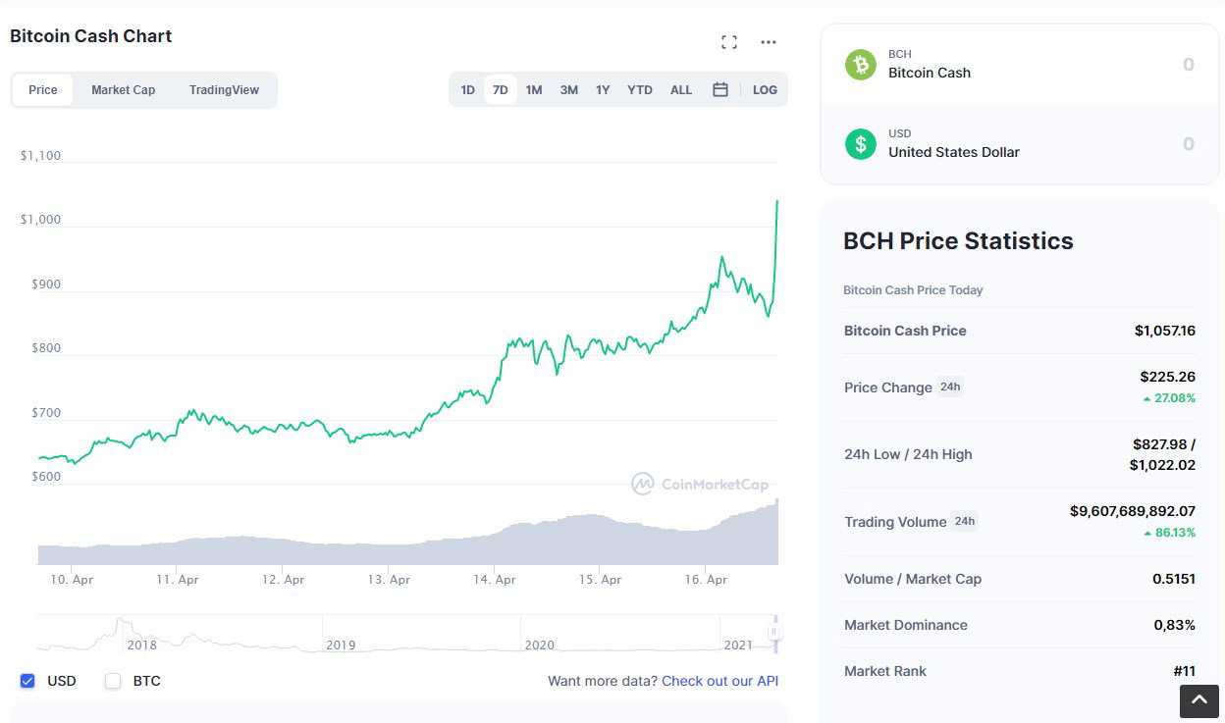Switch to the TradingView tab
This screenshot has height=723, width=1225.
tap(224, 89)
